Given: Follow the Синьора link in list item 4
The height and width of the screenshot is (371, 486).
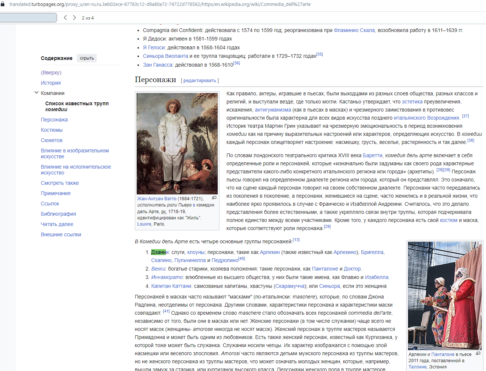Looking at the screenshot, I should pyautogui.click(x=330, y=286).
